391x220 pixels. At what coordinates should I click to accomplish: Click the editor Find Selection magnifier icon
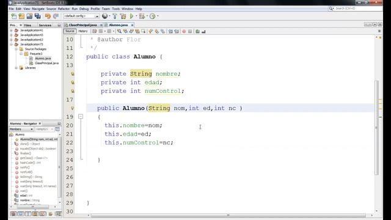120,31
